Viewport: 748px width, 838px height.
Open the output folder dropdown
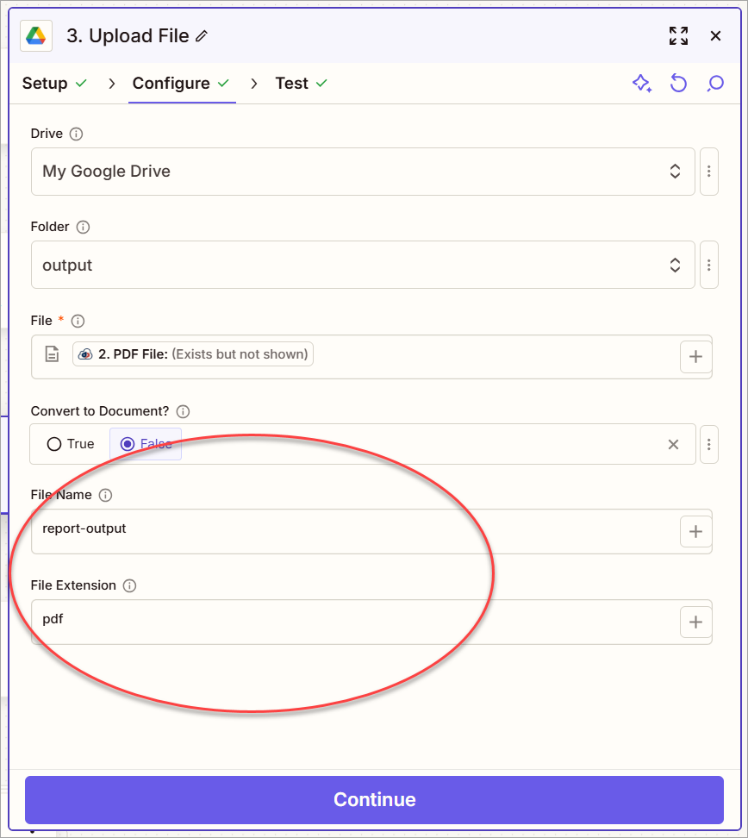click(x=362, y=265)
